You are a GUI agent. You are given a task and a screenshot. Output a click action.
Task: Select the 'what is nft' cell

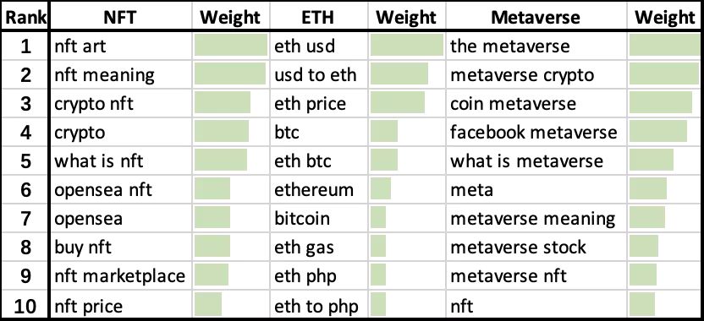(121, 160)
